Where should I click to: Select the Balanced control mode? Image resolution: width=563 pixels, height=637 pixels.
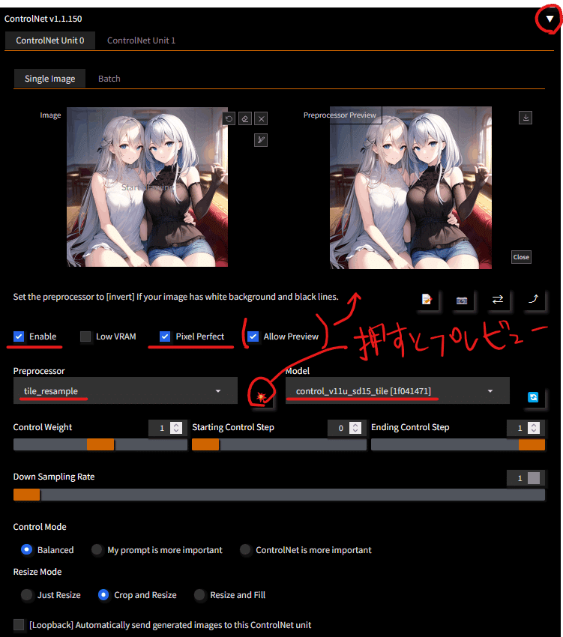(27, 549)
